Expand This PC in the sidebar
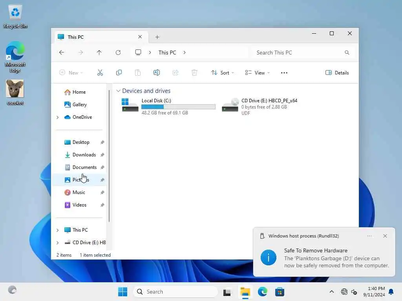402x301 pixels. point(58,230)
